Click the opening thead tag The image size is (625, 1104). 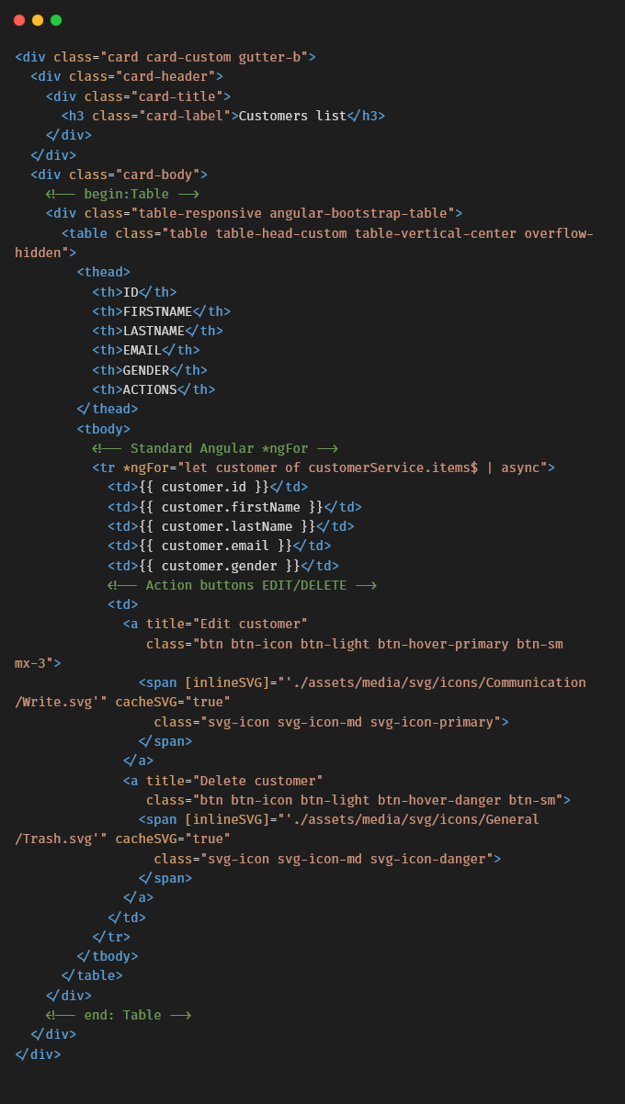pos(104,272)
